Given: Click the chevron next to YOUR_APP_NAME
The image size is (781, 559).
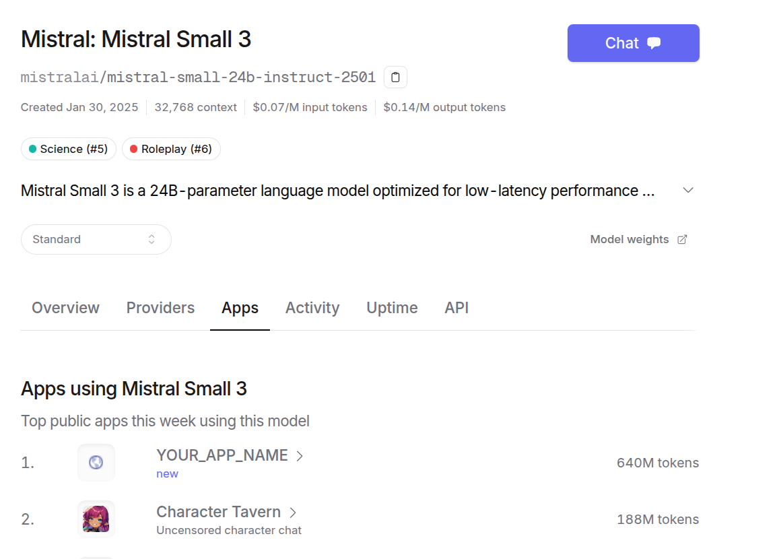Looking at the screenshot, I should point(300,456).
